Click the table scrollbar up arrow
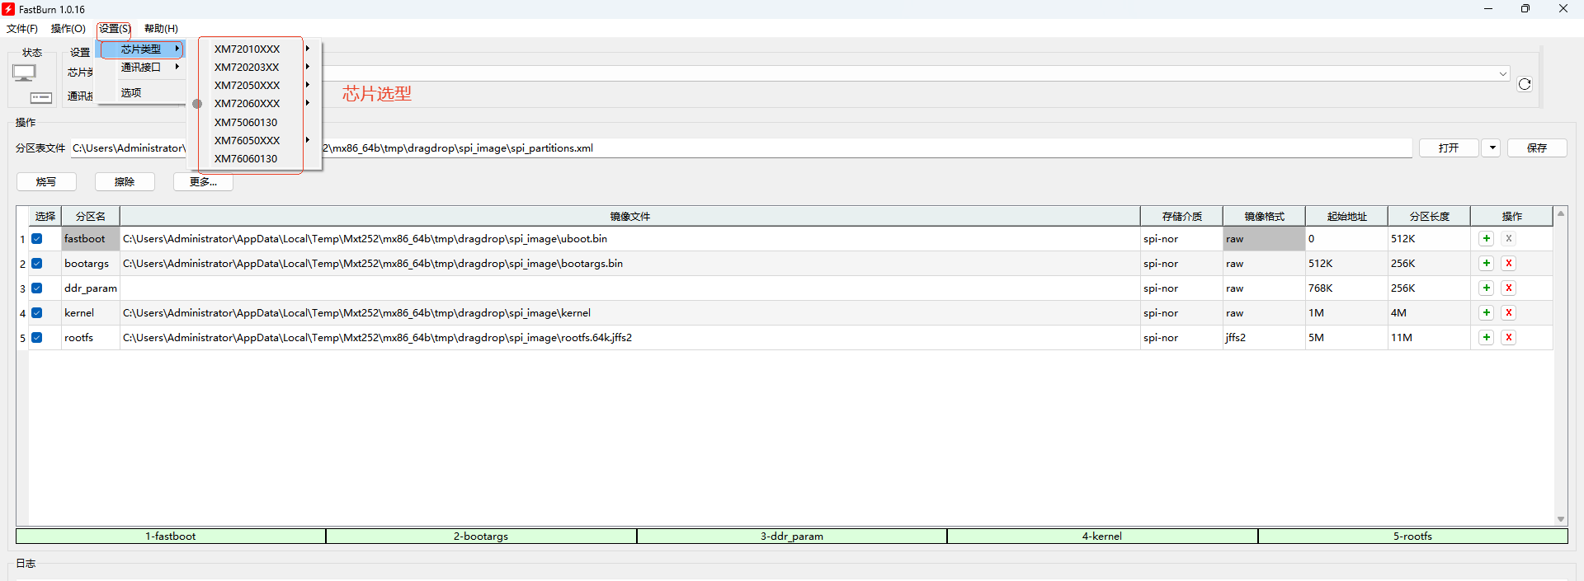The image size is (1584, 581). (x=1561, y=213)
